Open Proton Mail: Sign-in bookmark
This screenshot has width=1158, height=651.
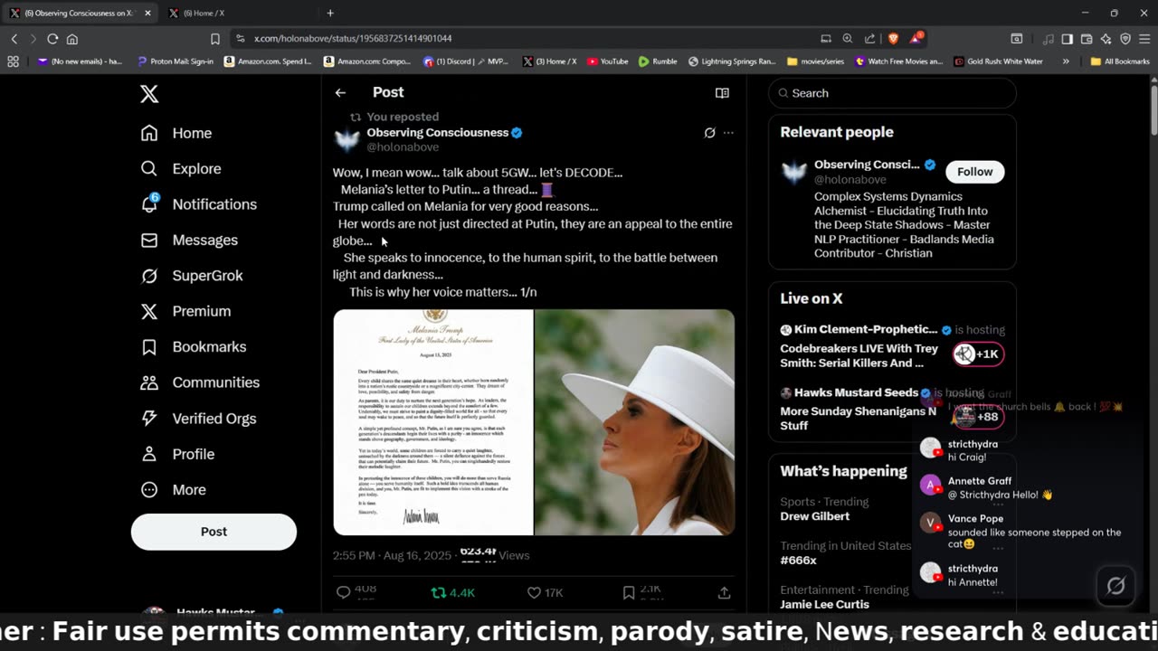pyautogui.click(x=176, y=61)
